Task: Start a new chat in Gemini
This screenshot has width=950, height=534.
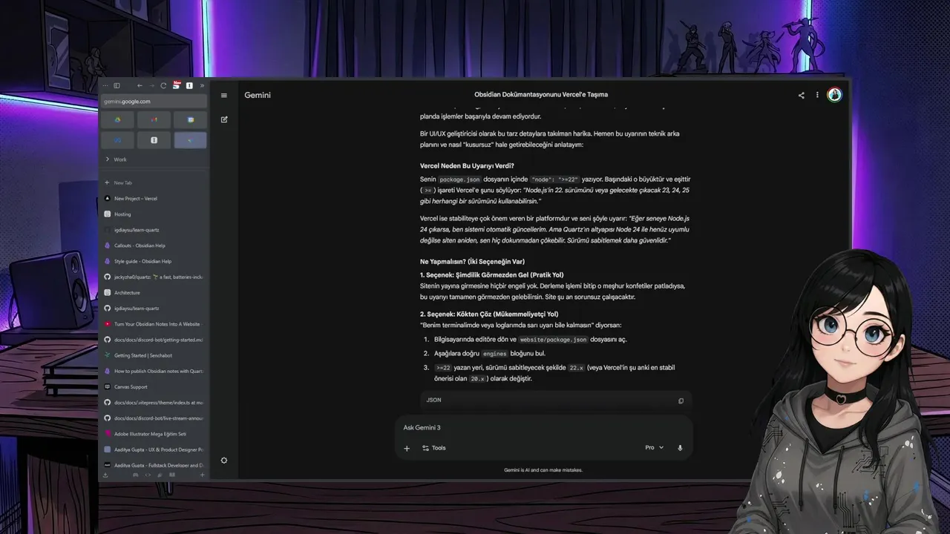Action: coord(224,119)
